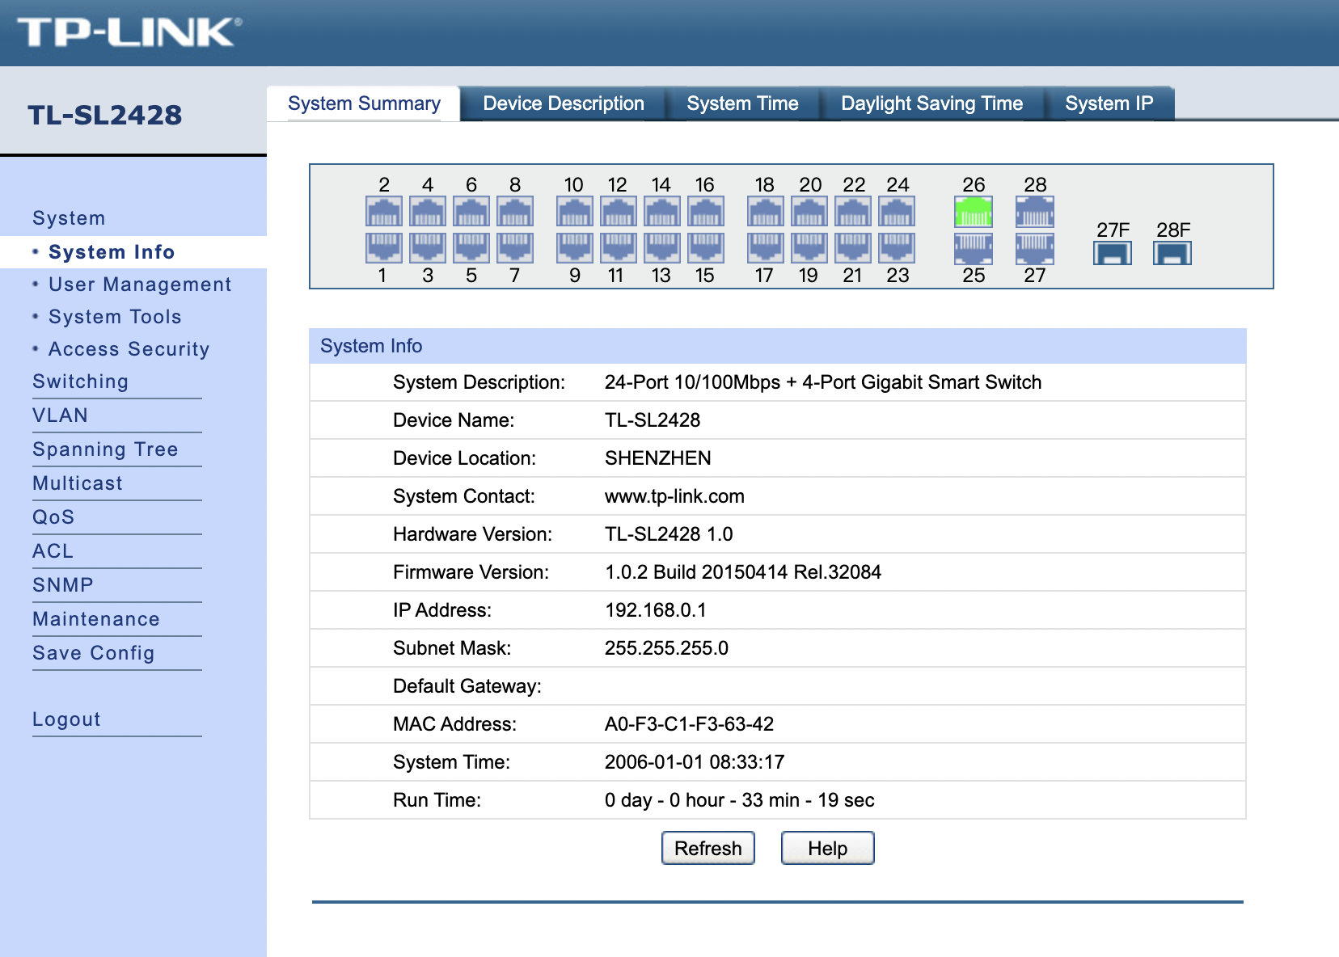1339x957 pixels.
Task: Click the gigabit port 25 icon
Action: [x=974, y=248]
